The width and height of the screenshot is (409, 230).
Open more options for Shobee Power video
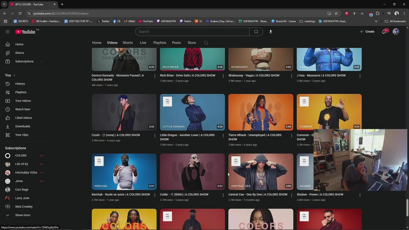(x=360, y=195)
